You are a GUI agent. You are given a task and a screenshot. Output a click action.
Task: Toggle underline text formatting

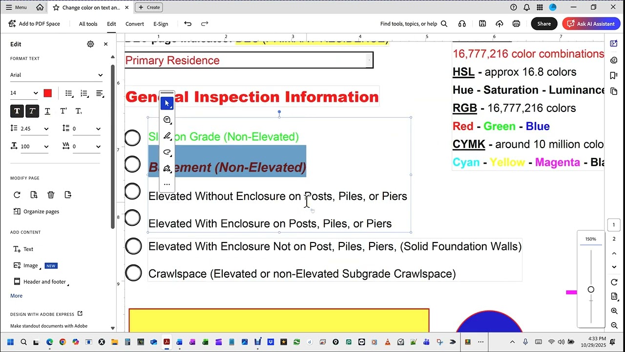(47, 111)
